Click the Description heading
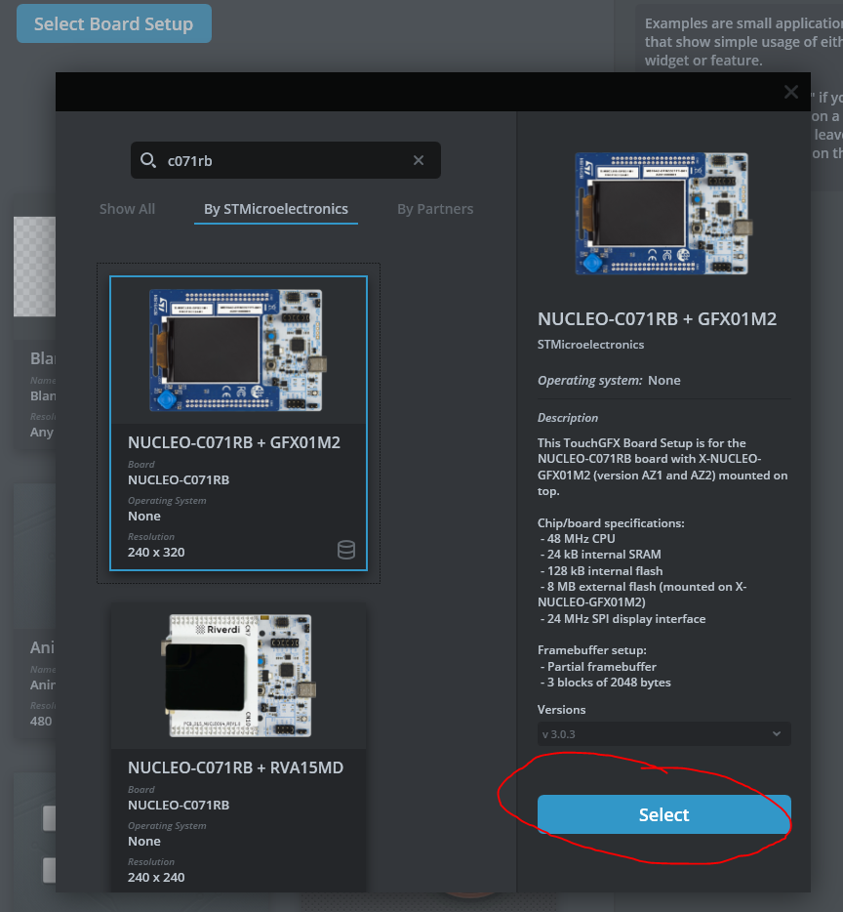Image resolution: width=843 pixels, height=912 pixels. pos(568,418)
